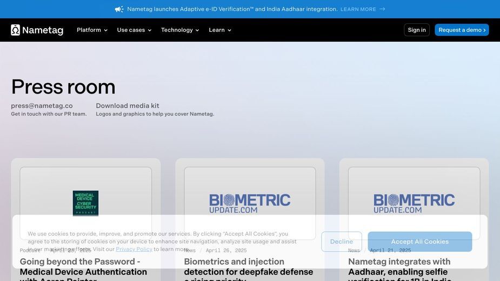Click 'Logos and graphics to help you cover Nametag.' text
Viewport: 500px width, 281px height.
pyautogui.click(x=155, y=114)
